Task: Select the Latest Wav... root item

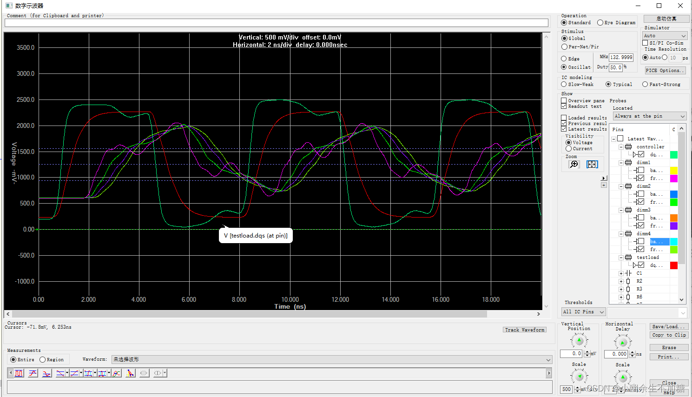Action: [x=645, y=139]
